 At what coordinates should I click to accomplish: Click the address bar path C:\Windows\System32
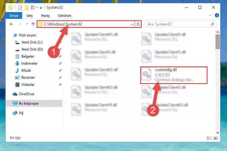[63, 24]
